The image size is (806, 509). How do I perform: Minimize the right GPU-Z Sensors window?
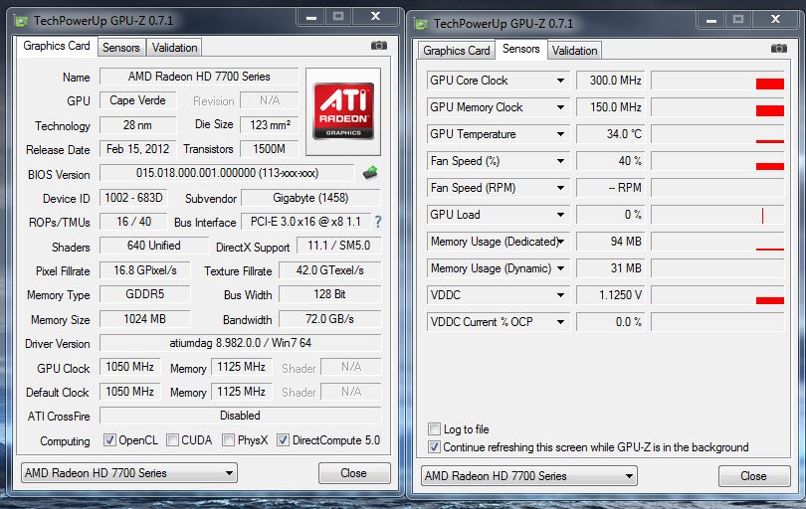pos(710,20)
